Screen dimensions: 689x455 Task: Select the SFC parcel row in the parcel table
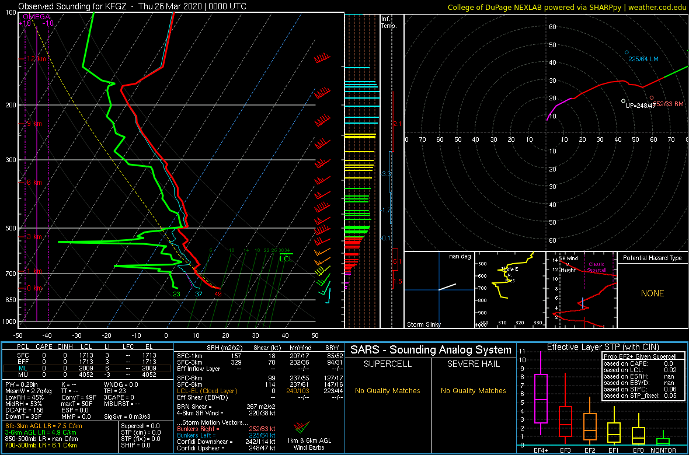[x=86, y=355]
